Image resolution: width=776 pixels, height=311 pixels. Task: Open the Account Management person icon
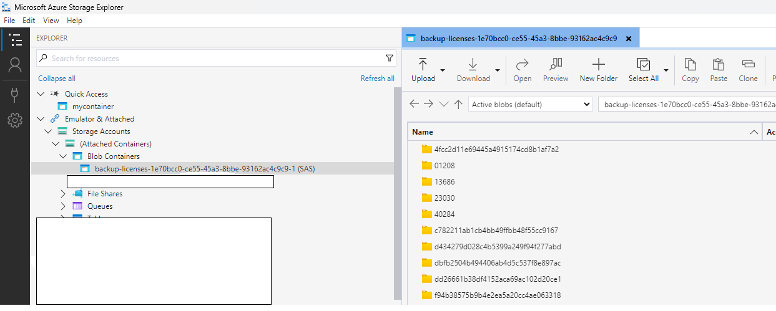click(15, 65)
